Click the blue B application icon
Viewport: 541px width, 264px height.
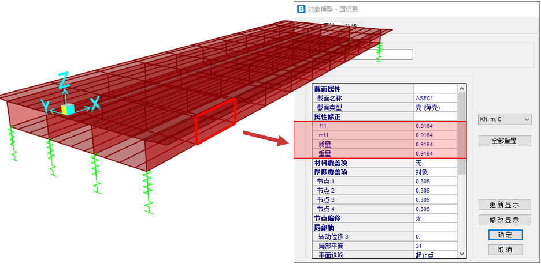[x=301, y=9]
